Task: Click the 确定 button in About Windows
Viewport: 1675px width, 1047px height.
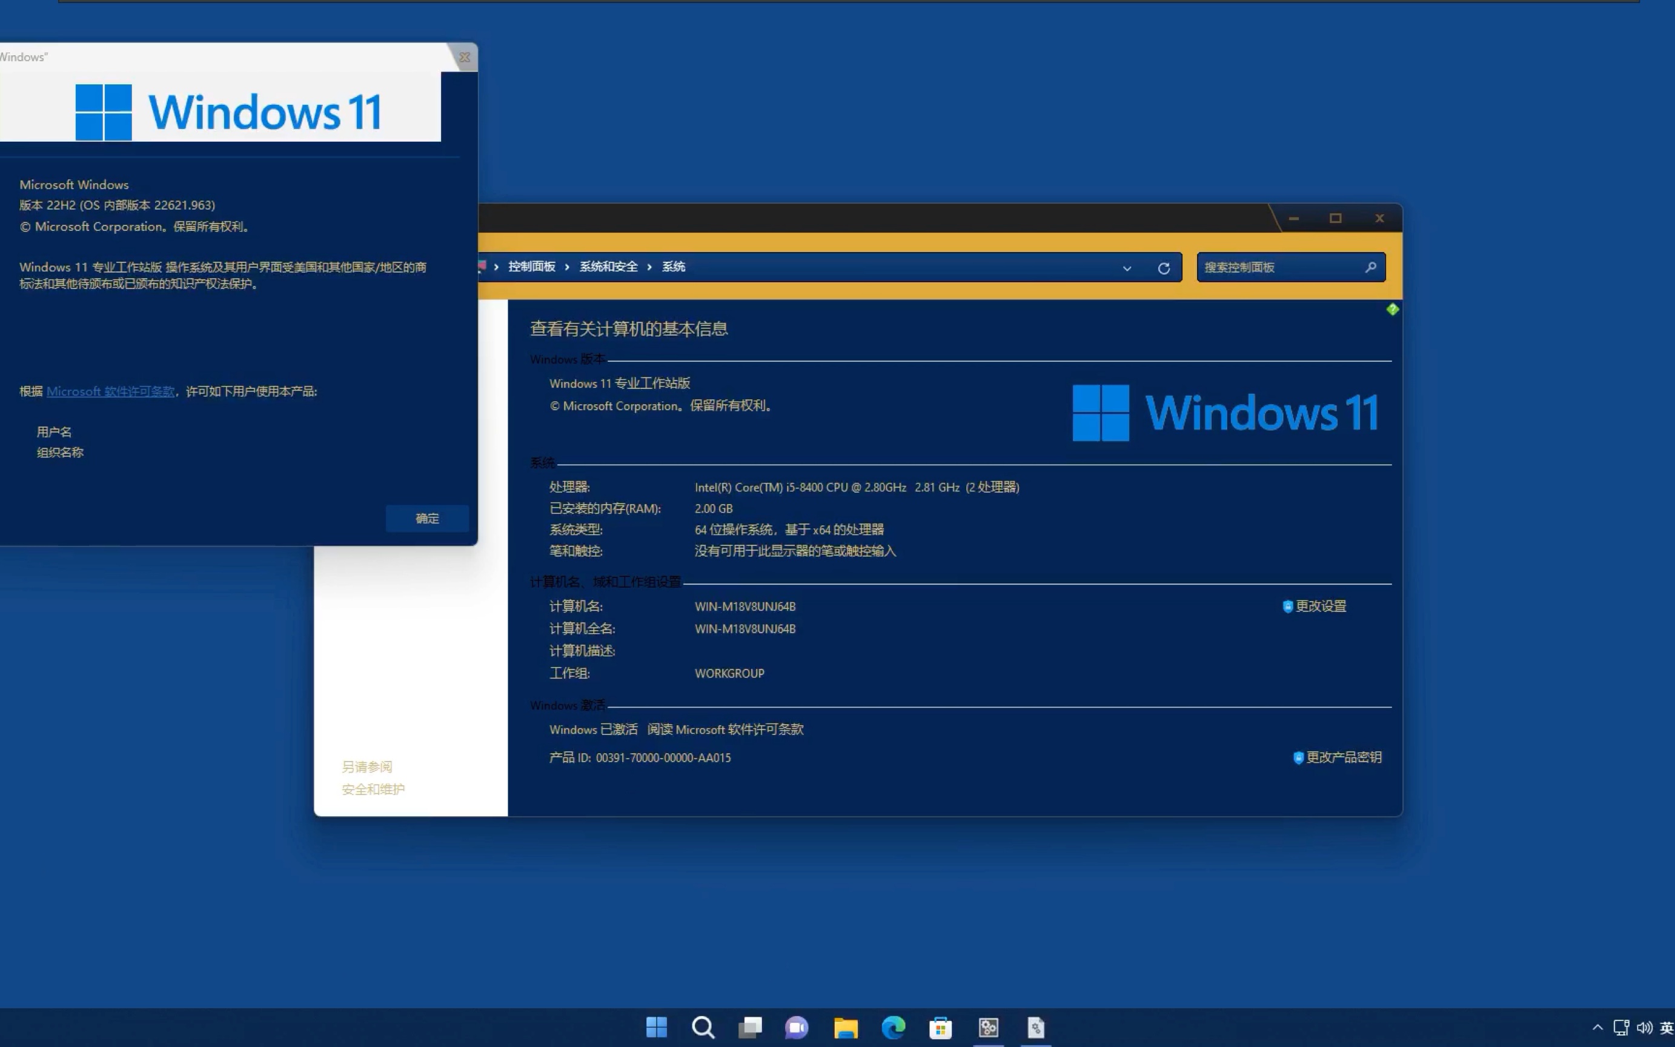Action: (x=427, y=518)
